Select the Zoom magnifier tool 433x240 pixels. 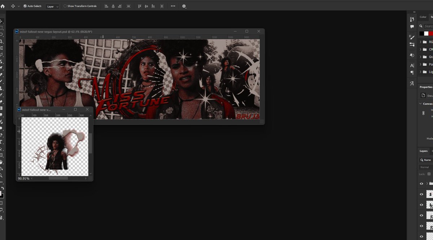click(1, 175)
